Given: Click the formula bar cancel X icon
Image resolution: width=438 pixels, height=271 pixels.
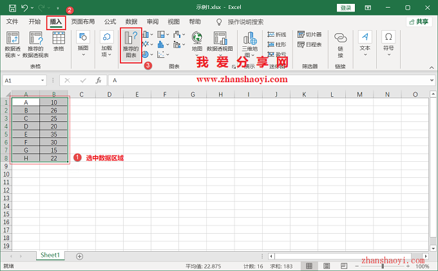Looking at the screenshot, I should click(68, 80).
